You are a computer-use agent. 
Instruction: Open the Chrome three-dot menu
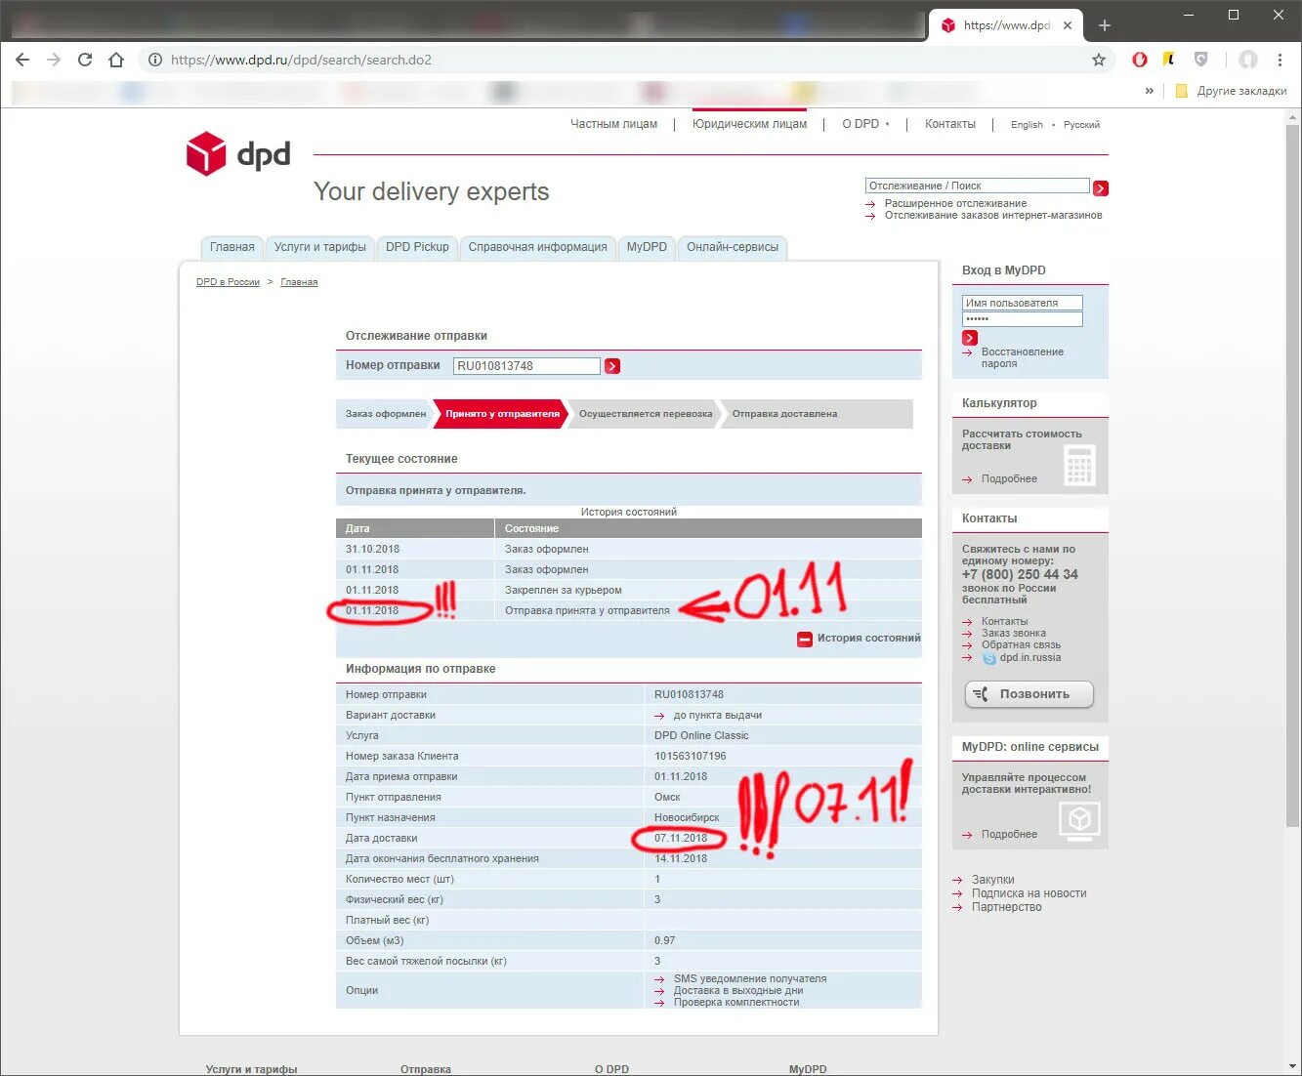(x=1280, y=60)
